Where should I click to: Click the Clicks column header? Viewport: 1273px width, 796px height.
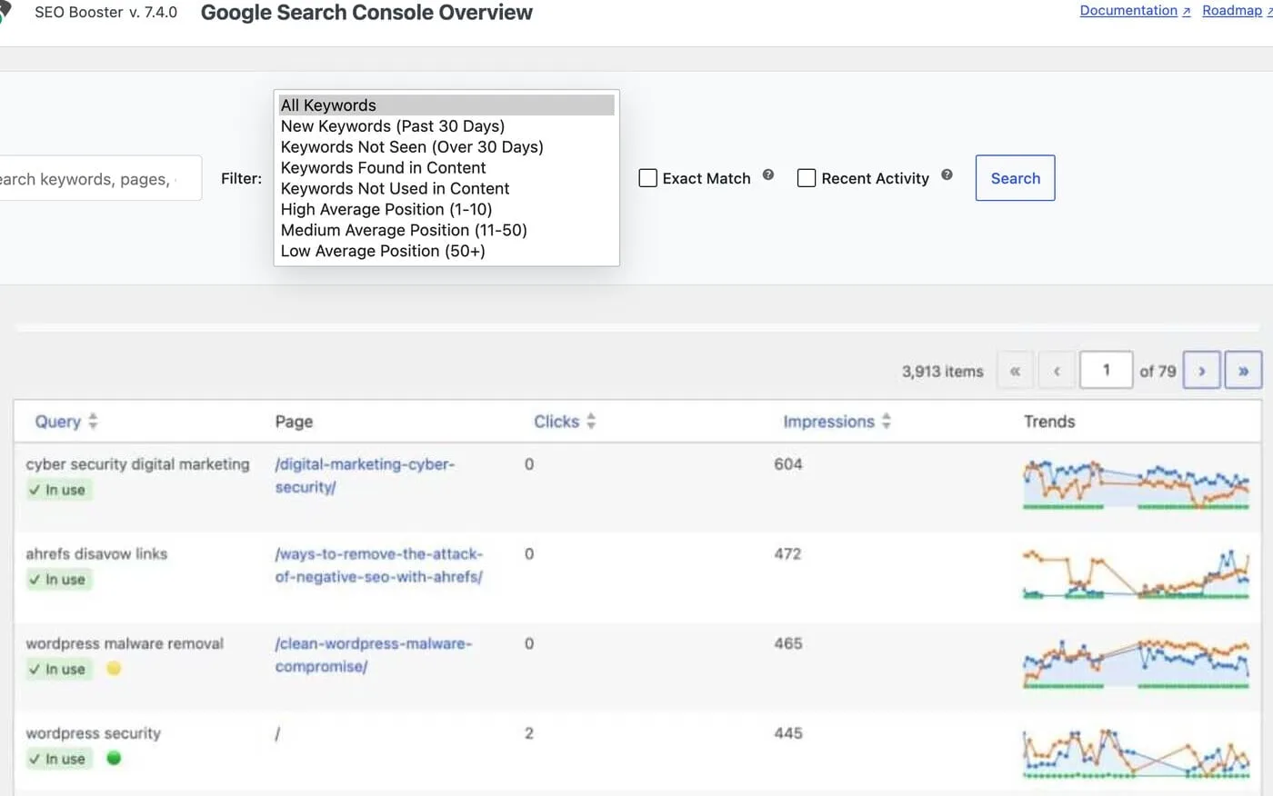coord(556,422)
